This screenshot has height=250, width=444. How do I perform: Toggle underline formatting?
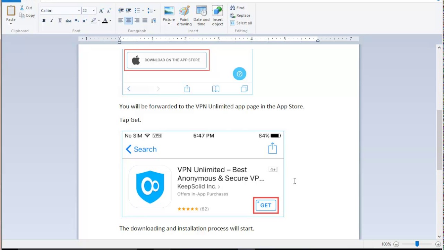60,20
